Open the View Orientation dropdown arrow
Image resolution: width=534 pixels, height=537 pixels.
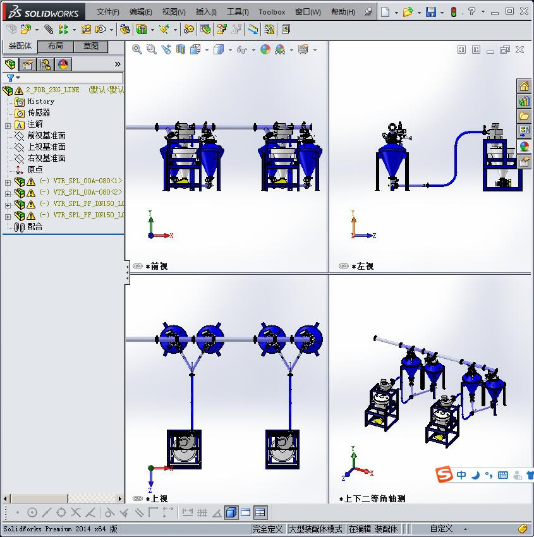(x=207, y=50)
